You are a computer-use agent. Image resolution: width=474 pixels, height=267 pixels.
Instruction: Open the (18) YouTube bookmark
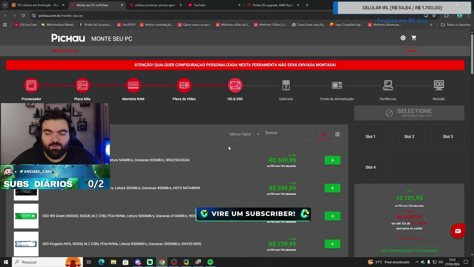[26, 25]
